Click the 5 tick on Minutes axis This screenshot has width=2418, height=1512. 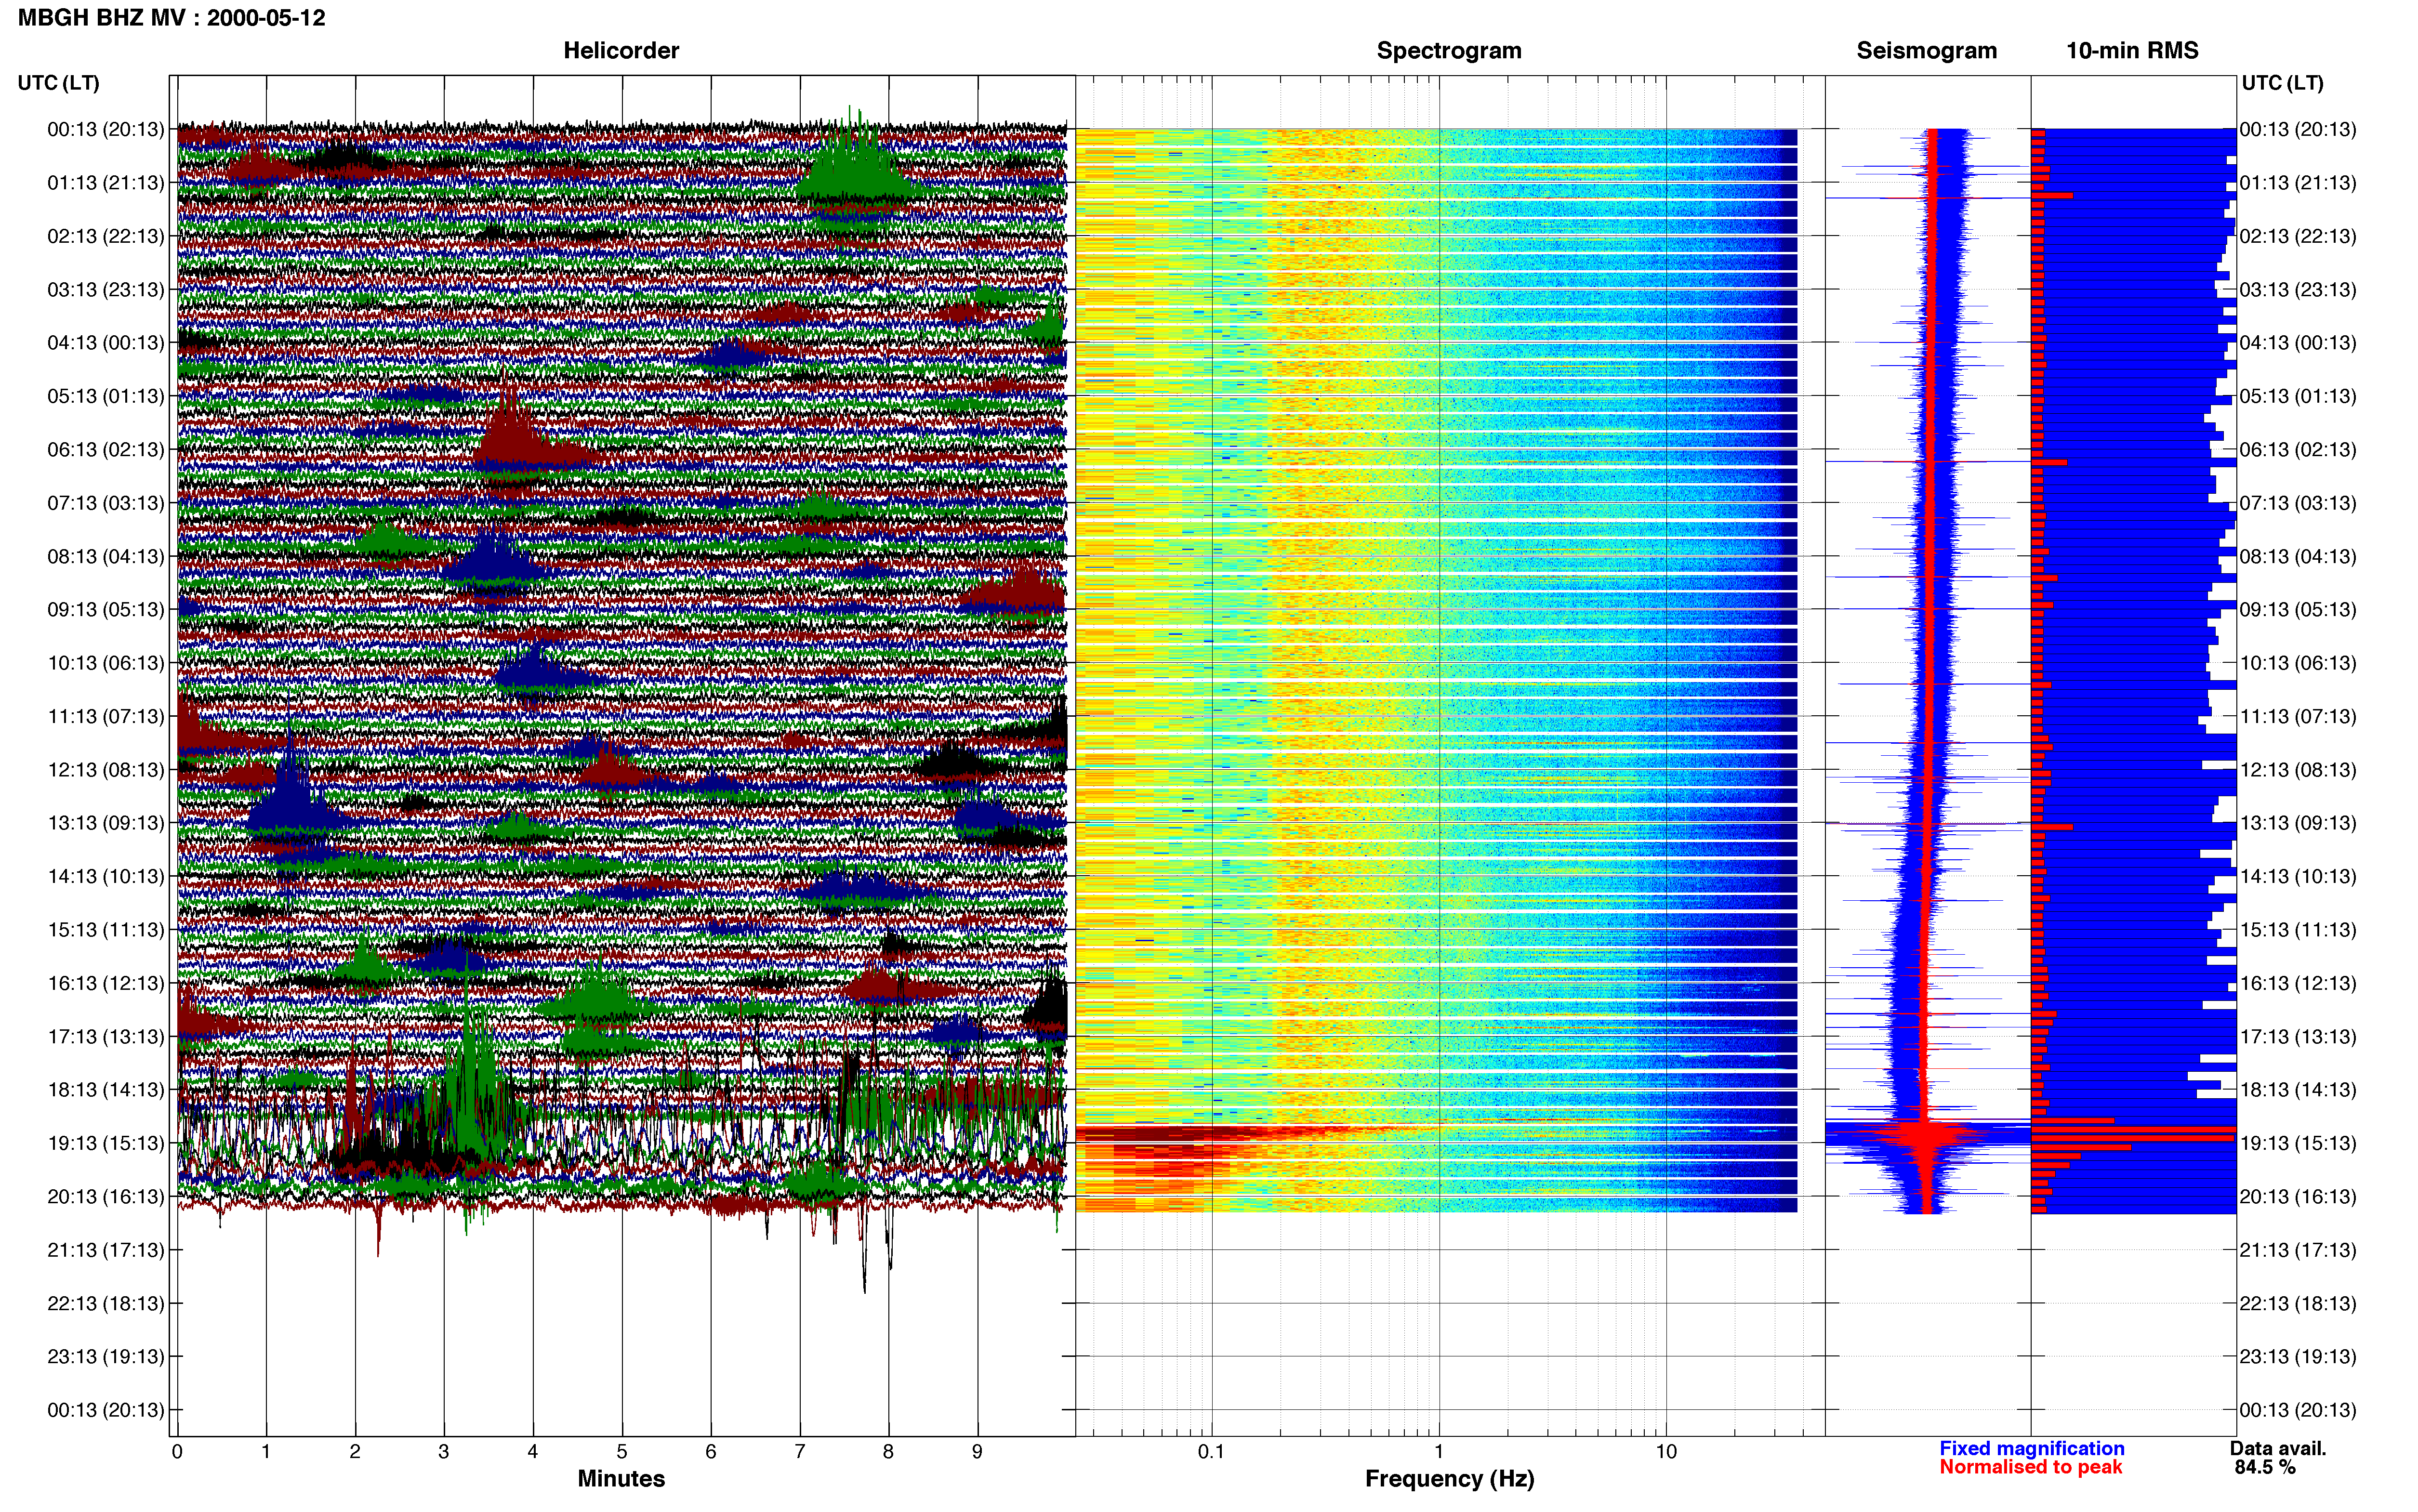622,1452
